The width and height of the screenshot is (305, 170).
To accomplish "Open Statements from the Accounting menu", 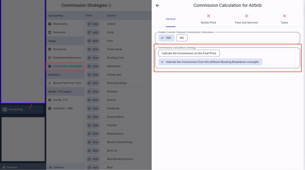I will 60,24.
